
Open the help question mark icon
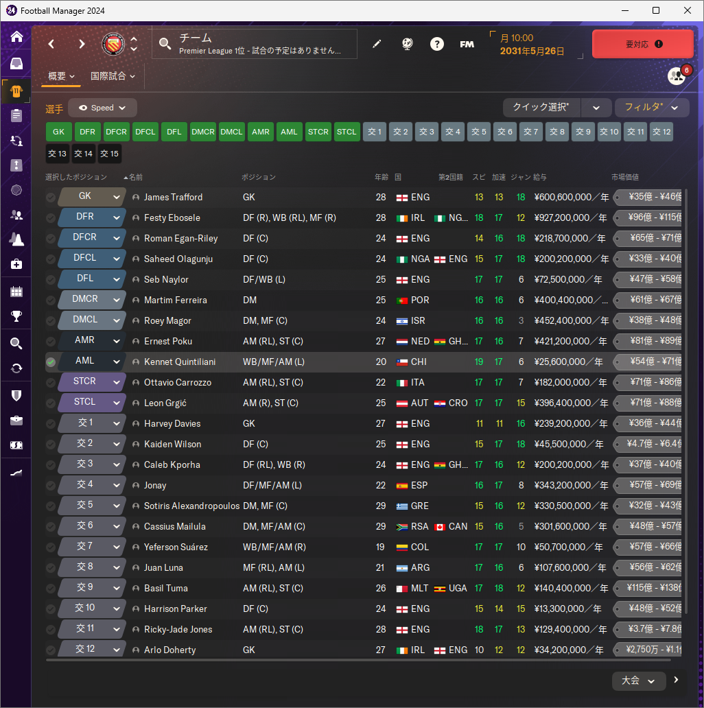click(436, 44)
